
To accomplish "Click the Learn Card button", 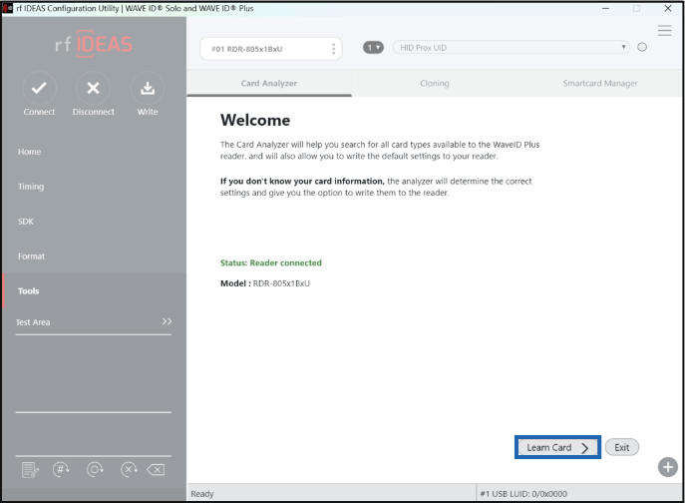I will pos(557,447).
